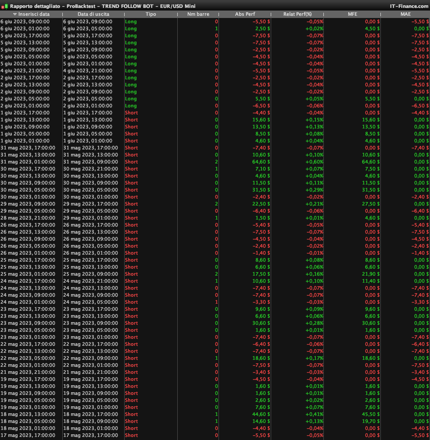Viewport: 430px width, 440px height.
Task: Click the sort arrow beside Inserisci data
Action: [x=15, y=14]
